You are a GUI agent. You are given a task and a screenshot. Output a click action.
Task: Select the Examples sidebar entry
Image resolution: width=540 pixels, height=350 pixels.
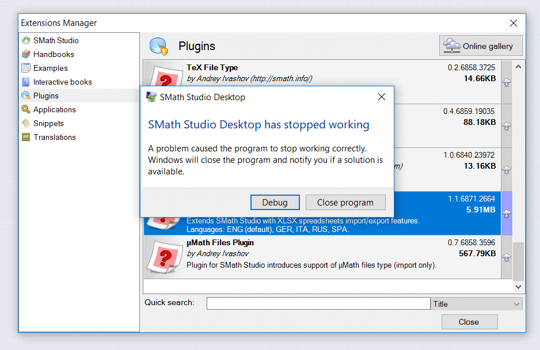click(50, 68)
